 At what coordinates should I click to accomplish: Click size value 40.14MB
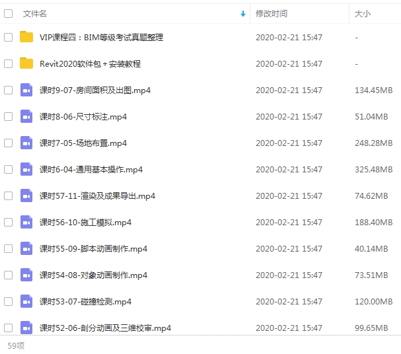(371, 248)
